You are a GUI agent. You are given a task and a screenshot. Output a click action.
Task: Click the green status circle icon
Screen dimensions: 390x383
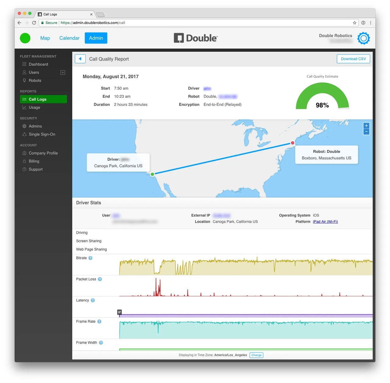pos(25,38)
